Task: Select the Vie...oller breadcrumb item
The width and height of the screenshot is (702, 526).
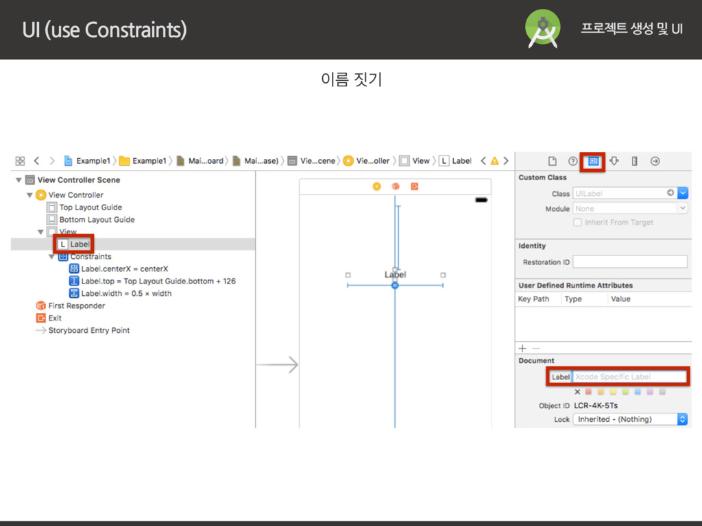Action: pyautogui.click(x=367, y=160)
